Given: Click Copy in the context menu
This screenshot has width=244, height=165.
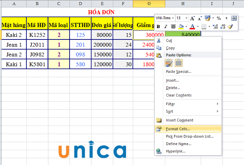Looking at the screenshot, I should point(170,48).
